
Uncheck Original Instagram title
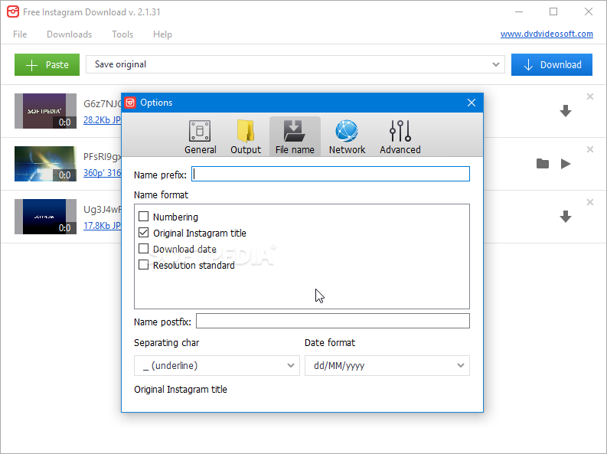144,233
